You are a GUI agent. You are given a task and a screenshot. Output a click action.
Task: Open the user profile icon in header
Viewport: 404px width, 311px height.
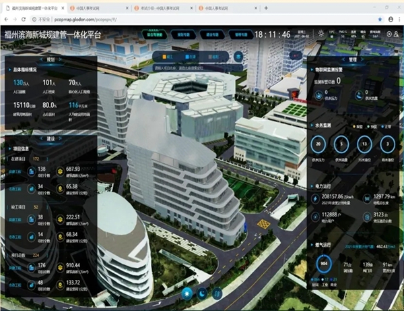396,34
